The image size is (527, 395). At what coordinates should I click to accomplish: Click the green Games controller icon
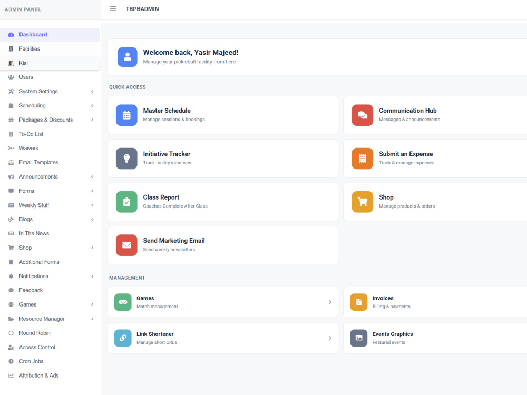coord(123,302)
